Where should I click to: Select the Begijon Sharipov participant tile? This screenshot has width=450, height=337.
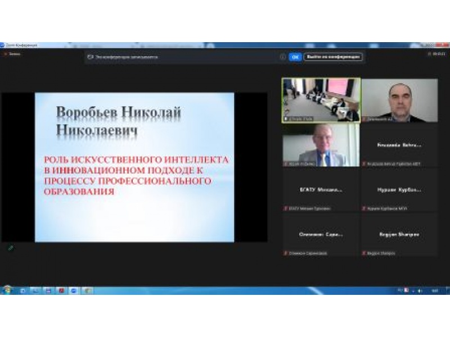399,234
